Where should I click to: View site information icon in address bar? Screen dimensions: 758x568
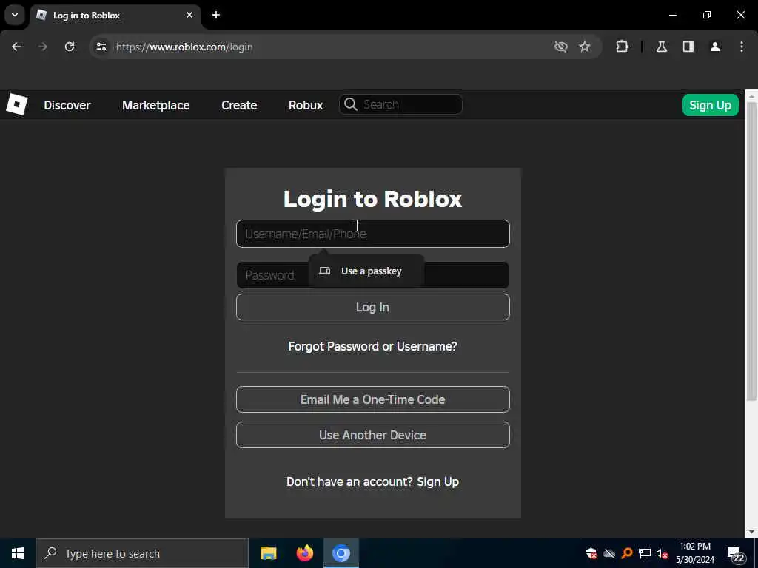point(101,47)
